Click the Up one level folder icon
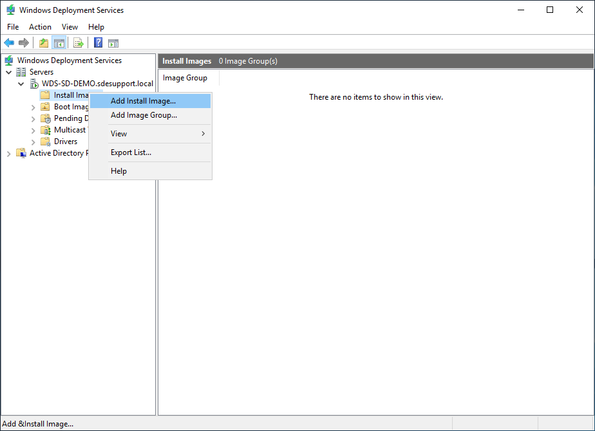The height and width of the screenshot is (431, 595). (44, 43)
